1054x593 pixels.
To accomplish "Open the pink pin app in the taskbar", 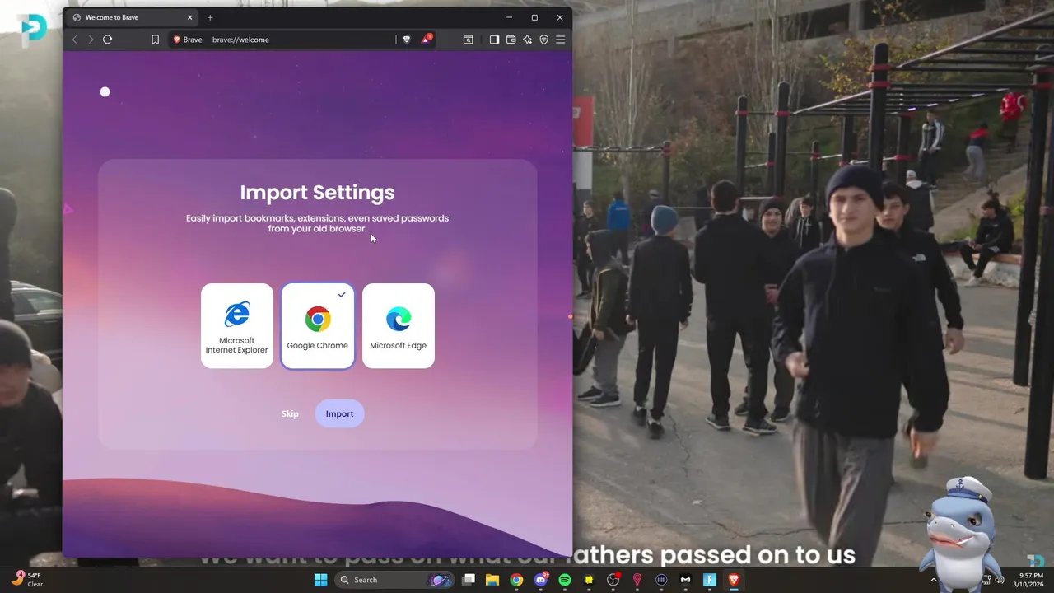I will click(x=637, y=580).
